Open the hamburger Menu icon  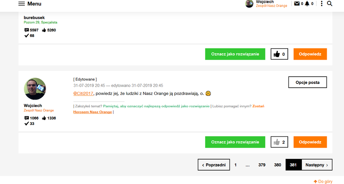click(21, 4)
